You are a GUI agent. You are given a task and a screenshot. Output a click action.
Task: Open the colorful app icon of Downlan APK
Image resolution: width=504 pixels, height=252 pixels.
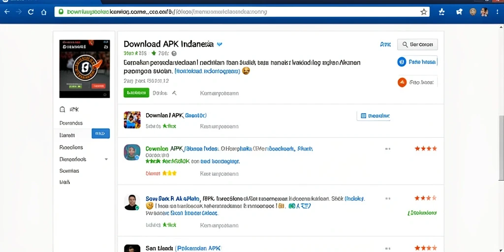[132, 120]
